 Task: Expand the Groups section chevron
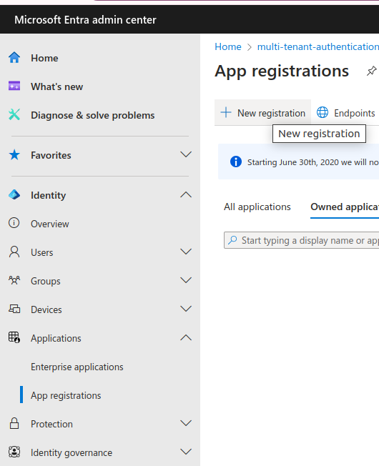click(186, 280)
